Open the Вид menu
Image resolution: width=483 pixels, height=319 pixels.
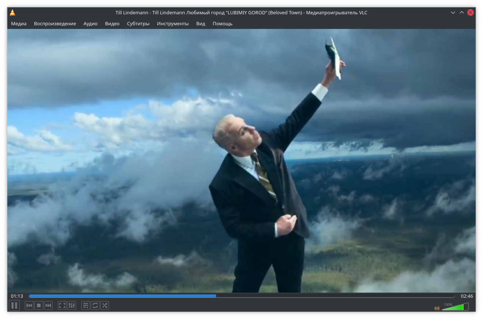tap(201, 23)
